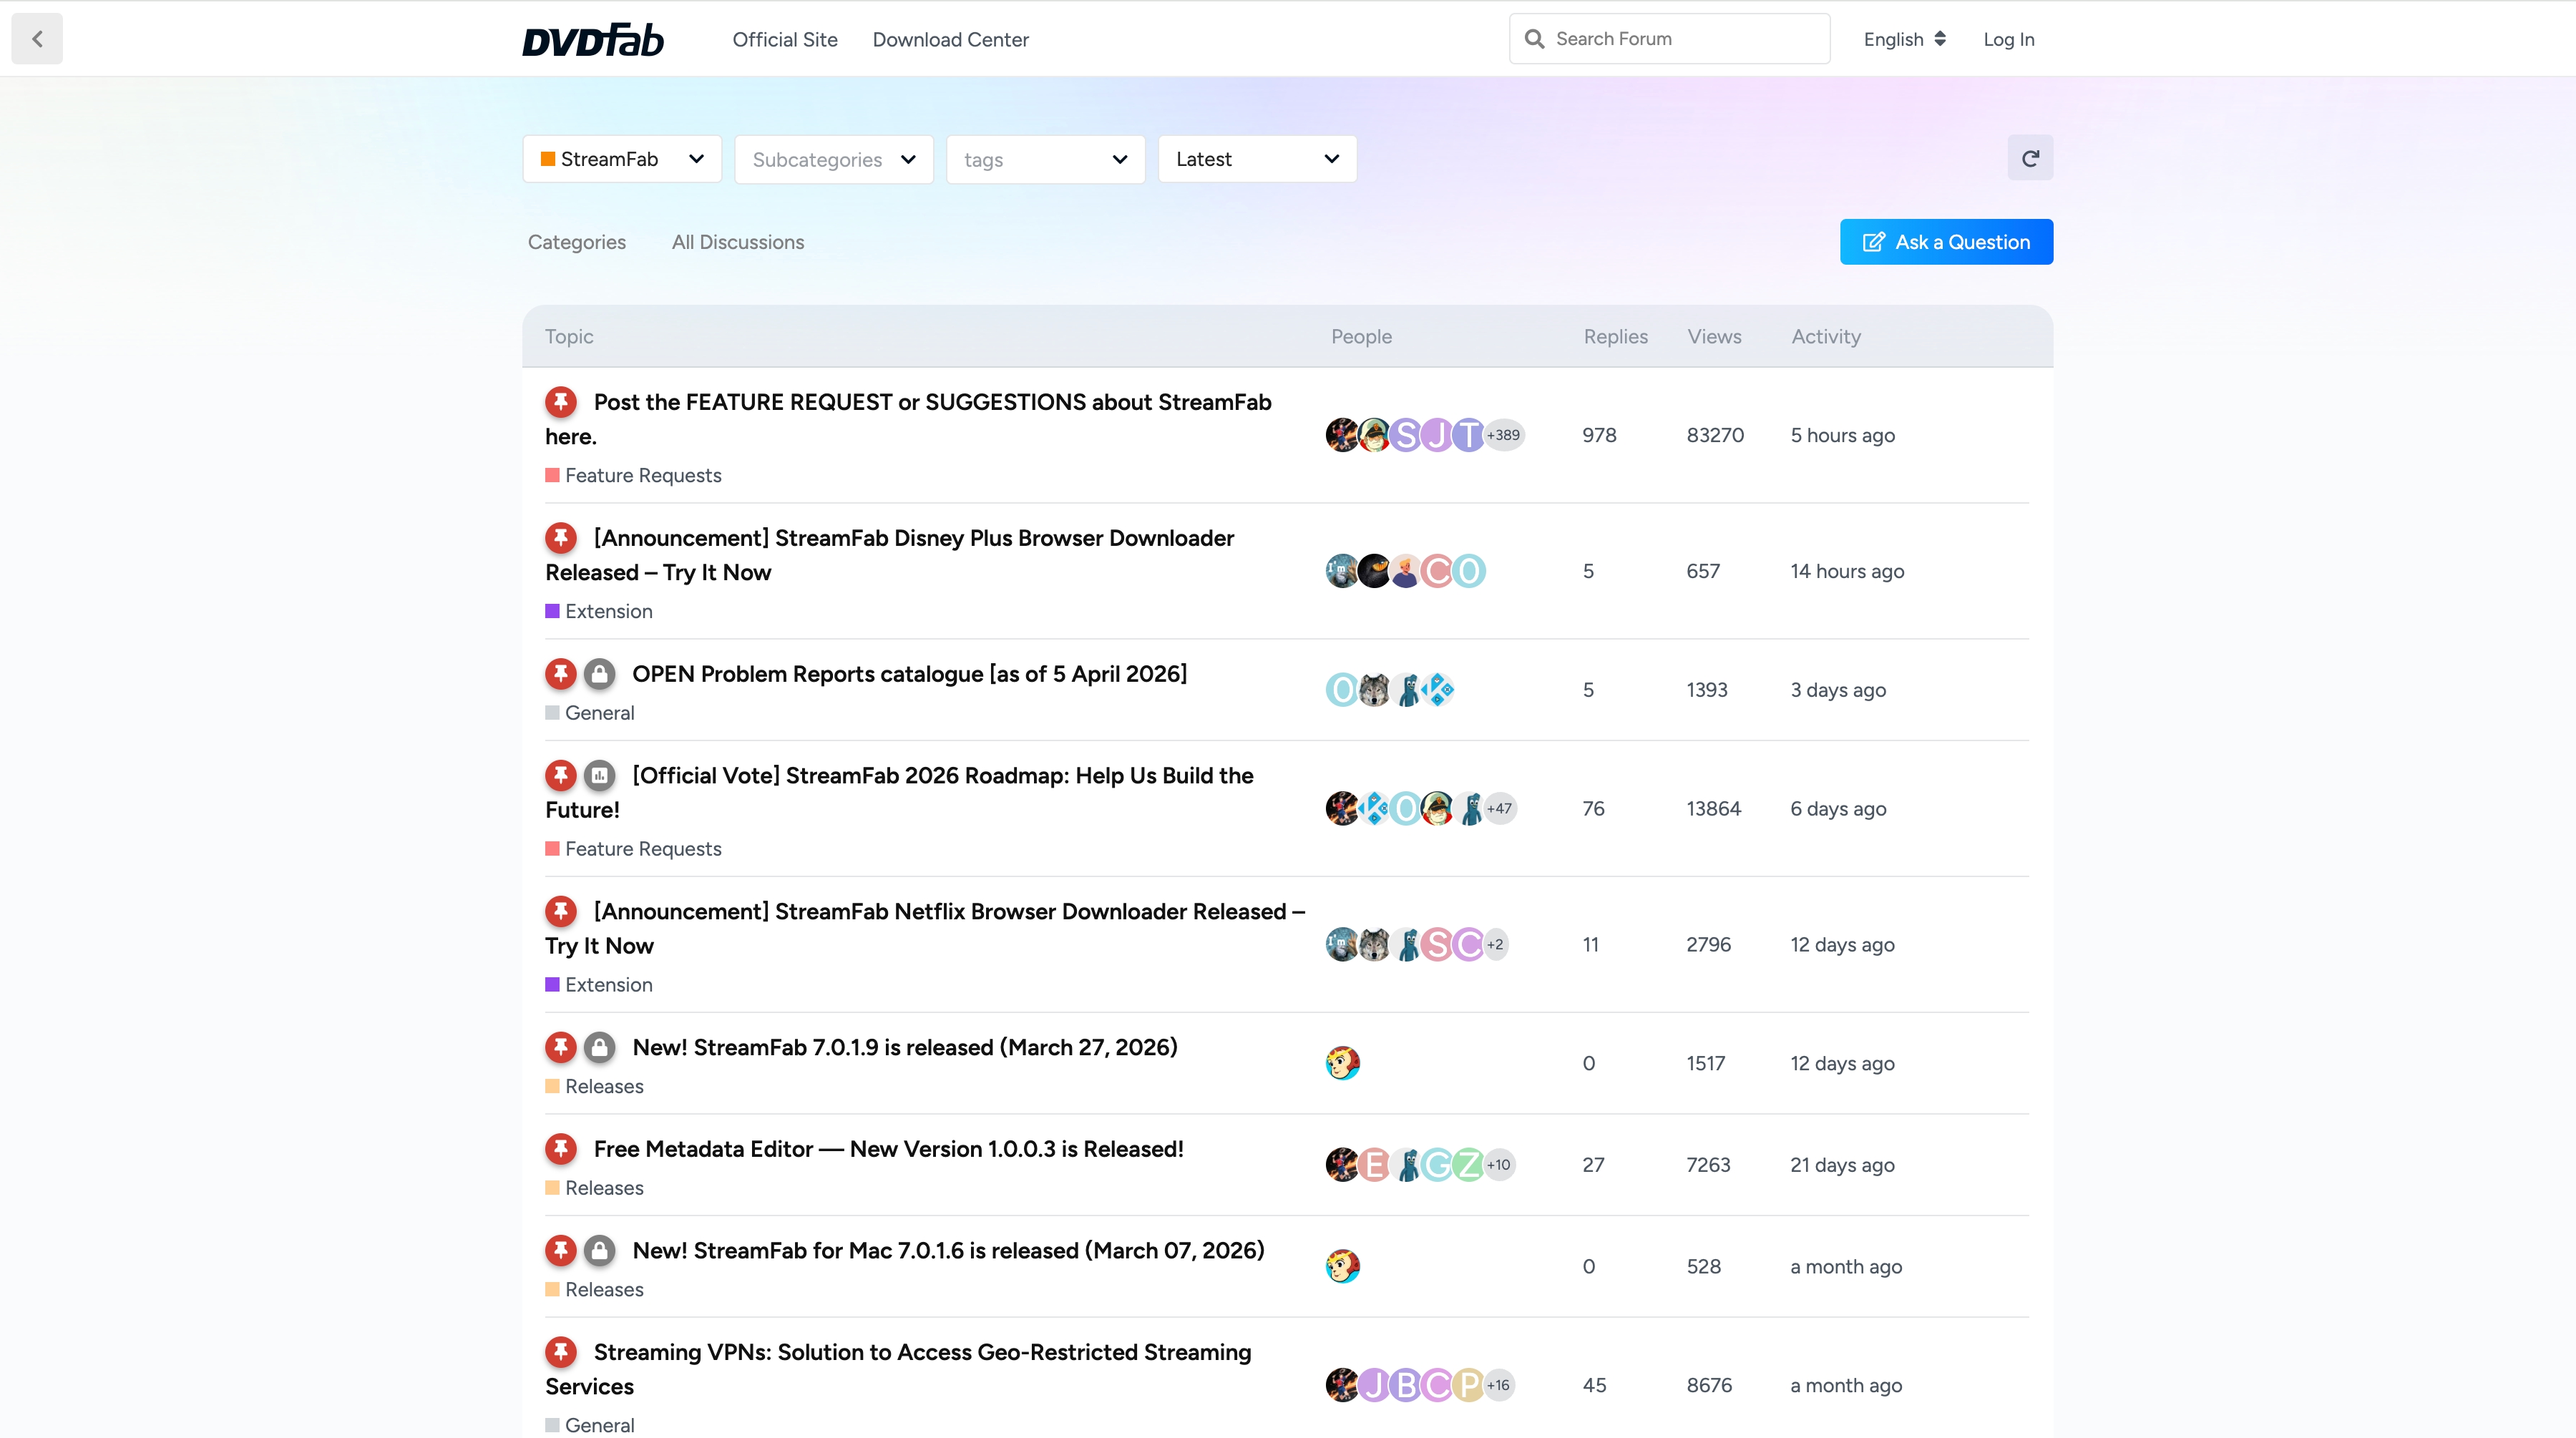Click pin icon on Disney Plus announcement
Screen dimensions: 2576x1438
click(x=561, y=538)
